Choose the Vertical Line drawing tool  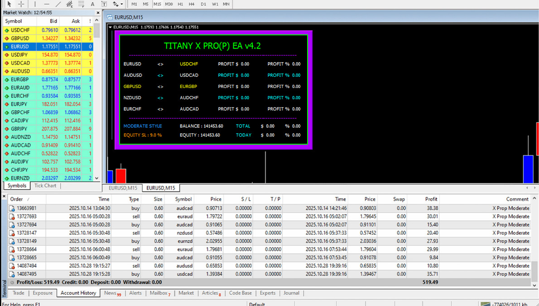click(x=35, y=4)
